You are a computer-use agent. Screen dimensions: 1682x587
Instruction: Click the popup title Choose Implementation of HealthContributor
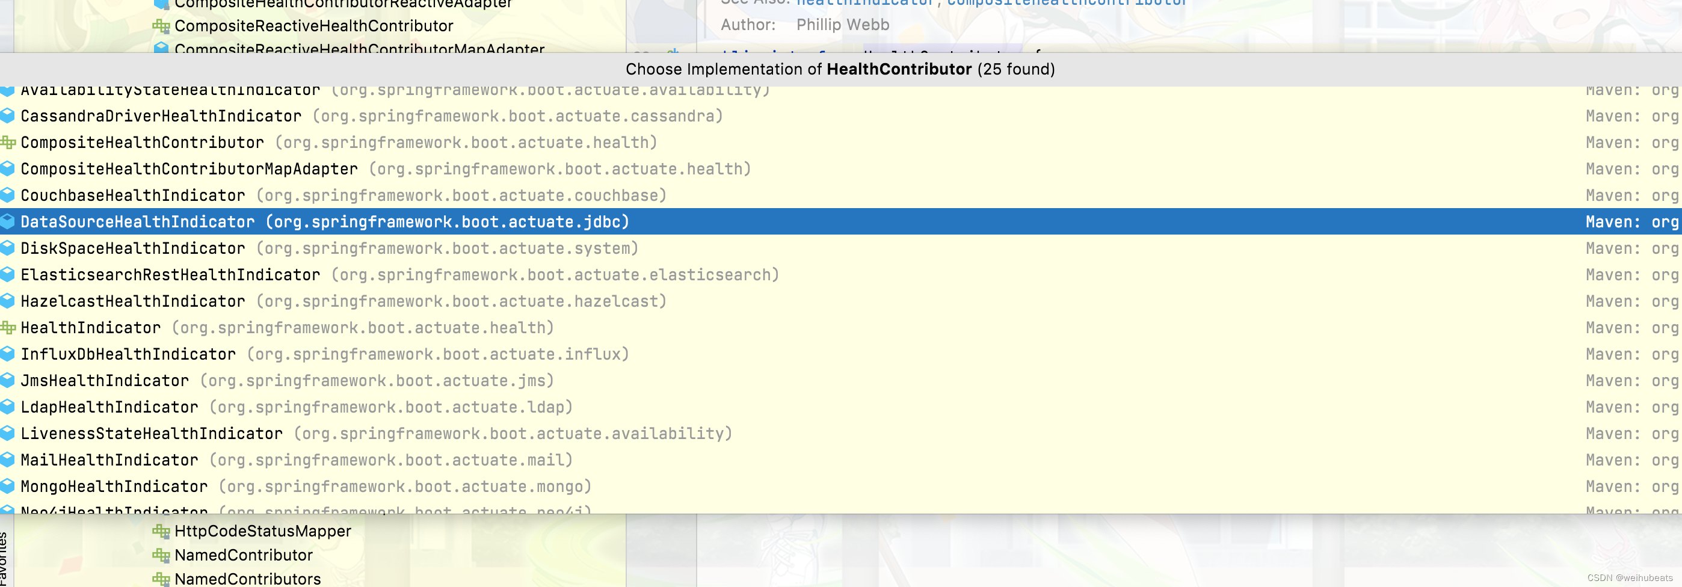coord(840,69)
